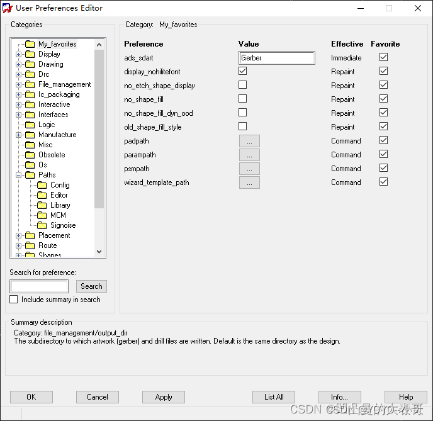Click the Search button
This screenshot has height=421, width=433.
91,286
